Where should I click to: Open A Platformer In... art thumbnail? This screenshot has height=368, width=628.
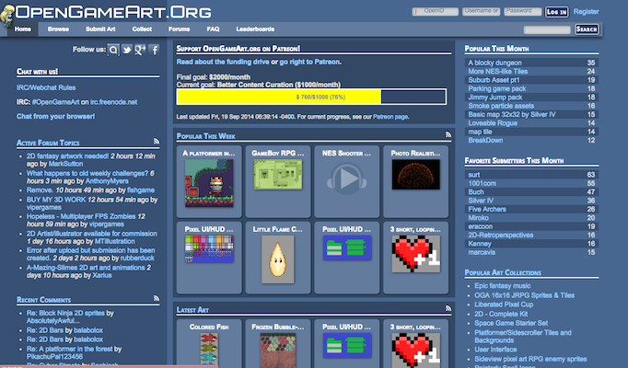(x=209, y=183)
